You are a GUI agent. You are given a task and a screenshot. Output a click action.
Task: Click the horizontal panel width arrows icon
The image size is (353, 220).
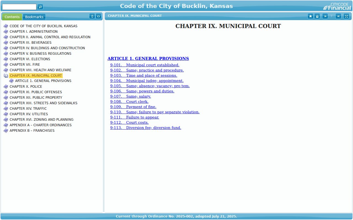click(98, 16)
